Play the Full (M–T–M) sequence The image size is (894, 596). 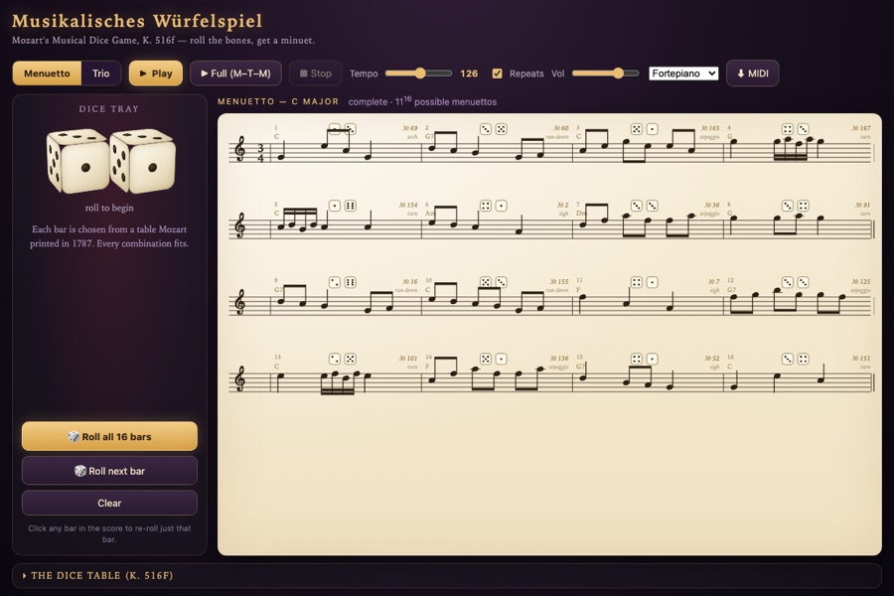click(x=235, y=73)
